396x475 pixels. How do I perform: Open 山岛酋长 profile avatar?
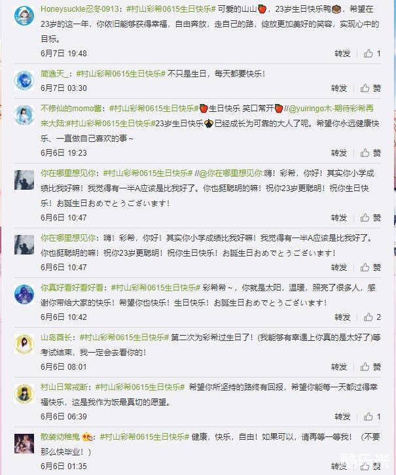click(24, 344)
